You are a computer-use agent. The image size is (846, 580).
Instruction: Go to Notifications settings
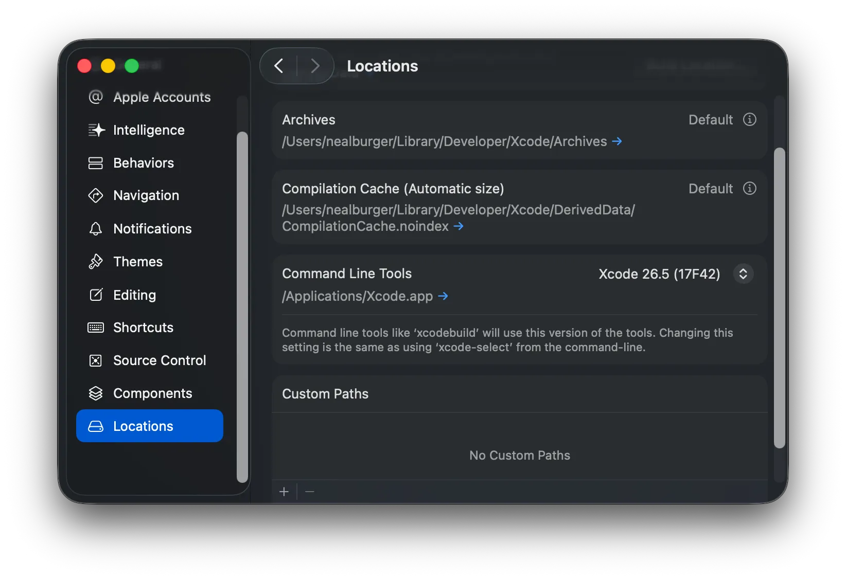pos(150,229)
